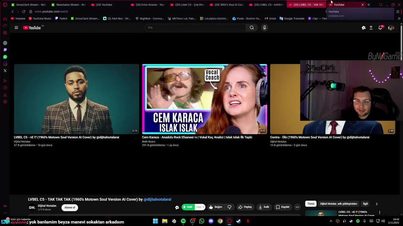Switch to the Lvbel C5 - Çok Para tab
This screenshot has width=403, height=226.
(x=187, y=5)
